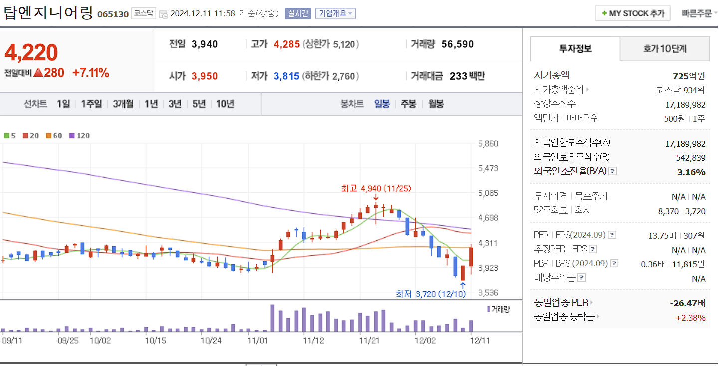
Task: Open the 동일업종 등락률 link
Action: click(566, 317)
